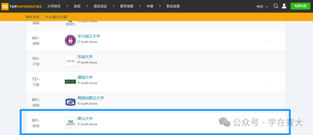The height and width of the screenshot is (135, 313).
Task: Open the 蔚山大学 university link
Action: click(x=85, y=118)
